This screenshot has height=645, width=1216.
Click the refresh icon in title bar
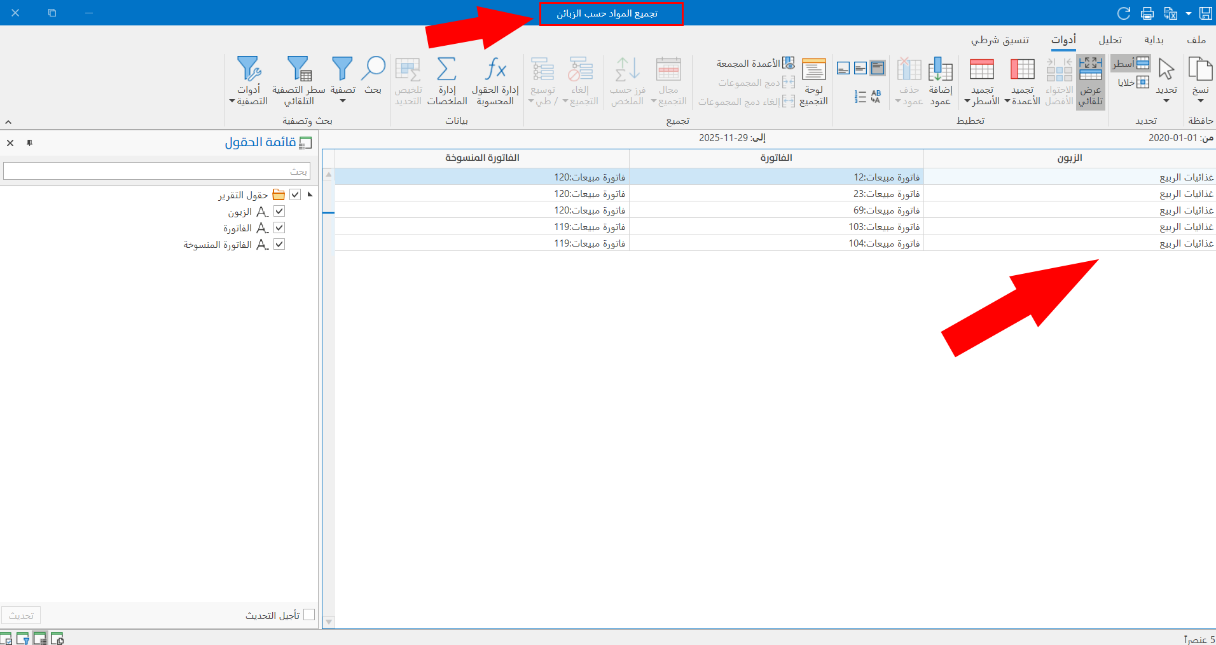(1124, 13)
